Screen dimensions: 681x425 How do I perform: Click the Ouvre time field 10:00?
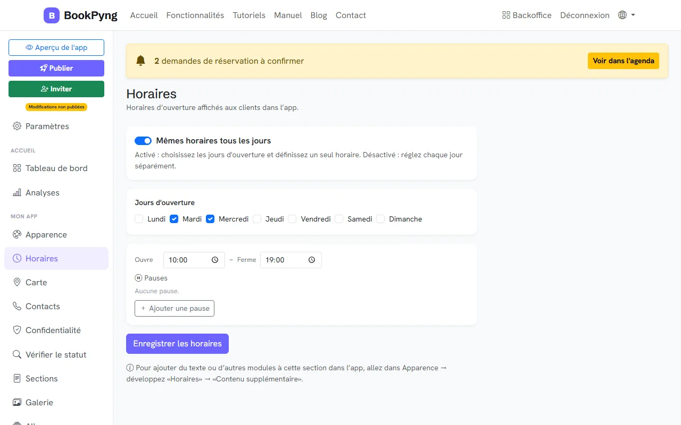pos(194,260)
